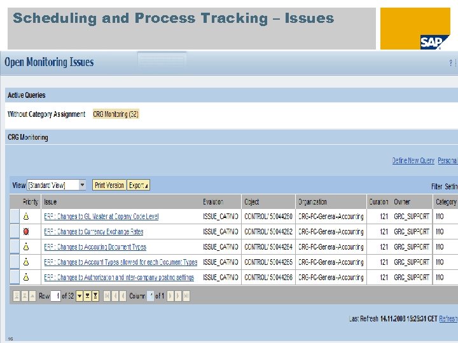458x343 pixels.
Task: Select row of Account Types allowed issue
Action: (x=14, y=262)
